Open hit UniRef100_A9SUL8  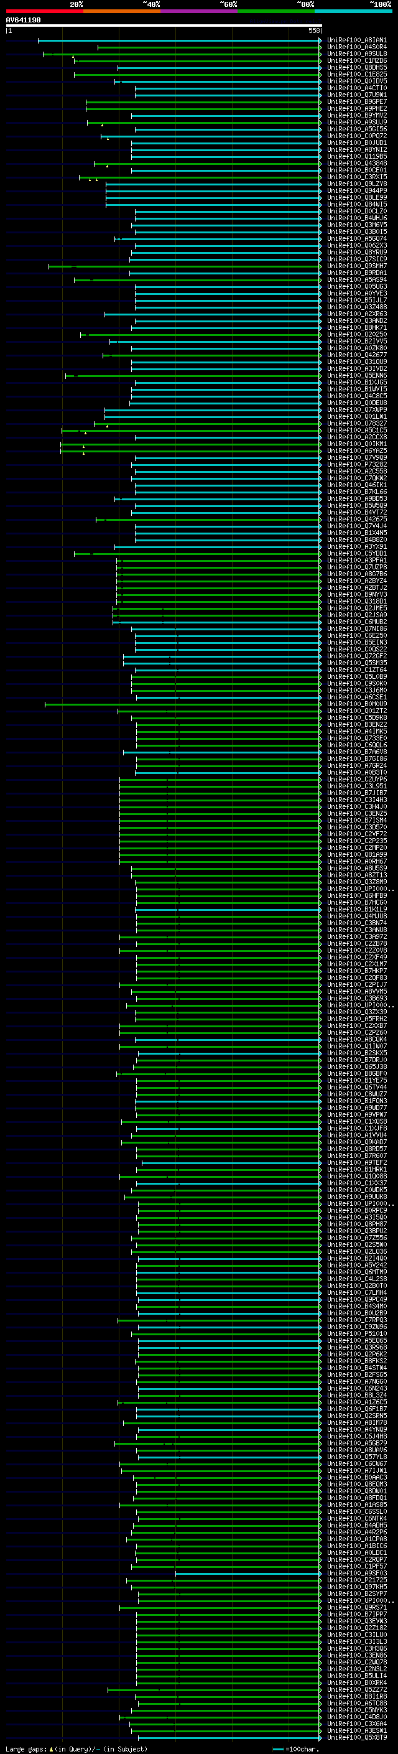coord(356,55)
